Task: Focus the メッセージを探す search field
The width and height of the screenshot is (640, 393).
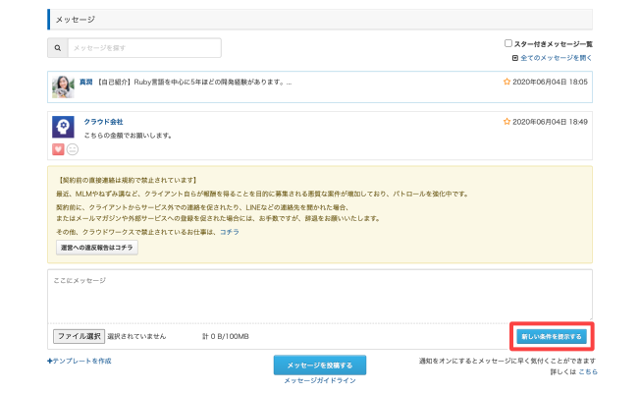Action: pos(143,47)
